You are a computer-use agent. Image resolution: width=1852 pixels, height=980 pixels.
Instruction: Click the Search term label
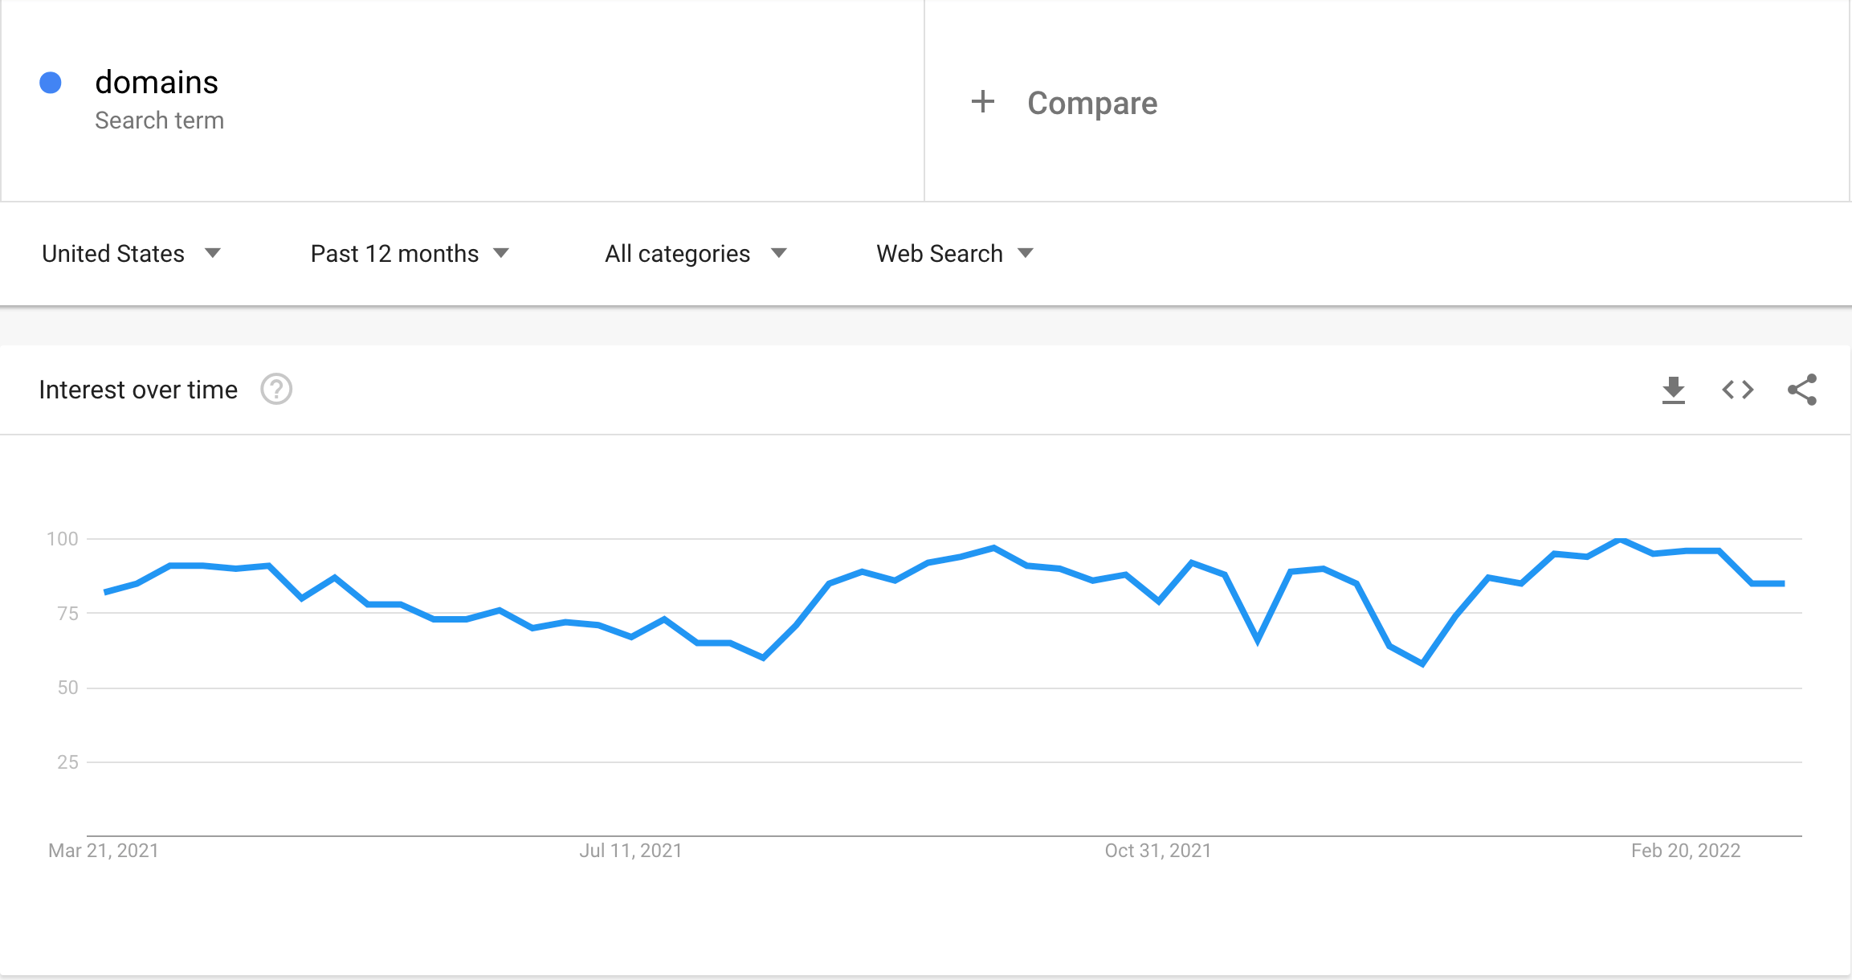(159, 120)
